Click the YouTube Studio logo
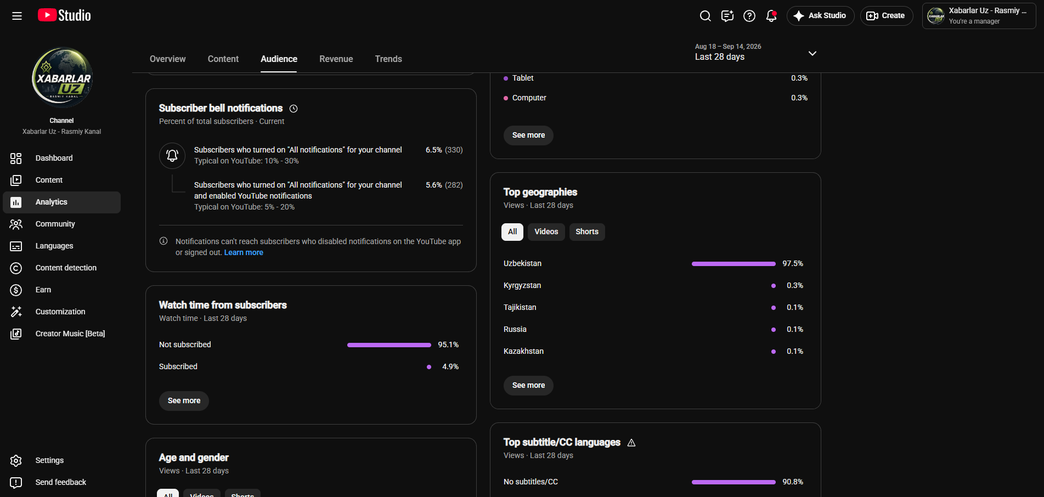 [64, 15]
